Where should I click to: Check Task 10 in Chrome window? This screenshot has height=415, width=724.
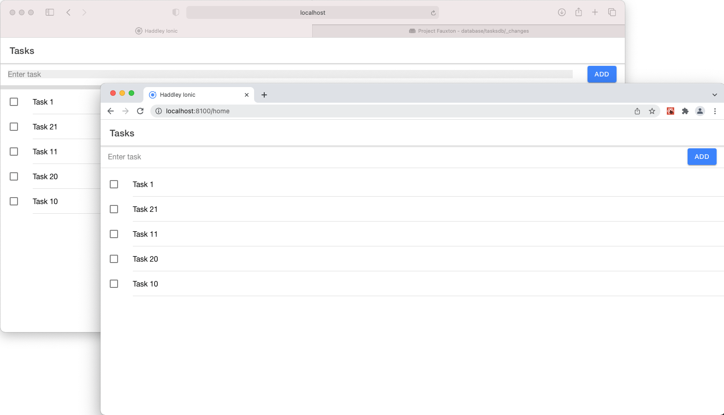(114, 284)
